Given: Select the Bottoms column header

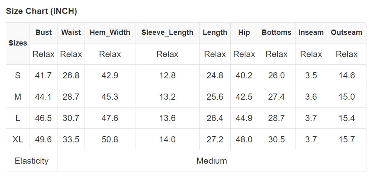Looking at the screenshot, I should 277,32.
